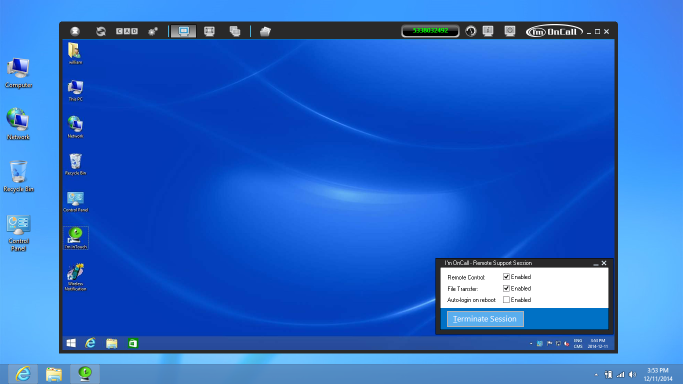Viewport: 683px width, 384px height.
Task: Open the information monitor icon
Action: (x=488, y=31)
